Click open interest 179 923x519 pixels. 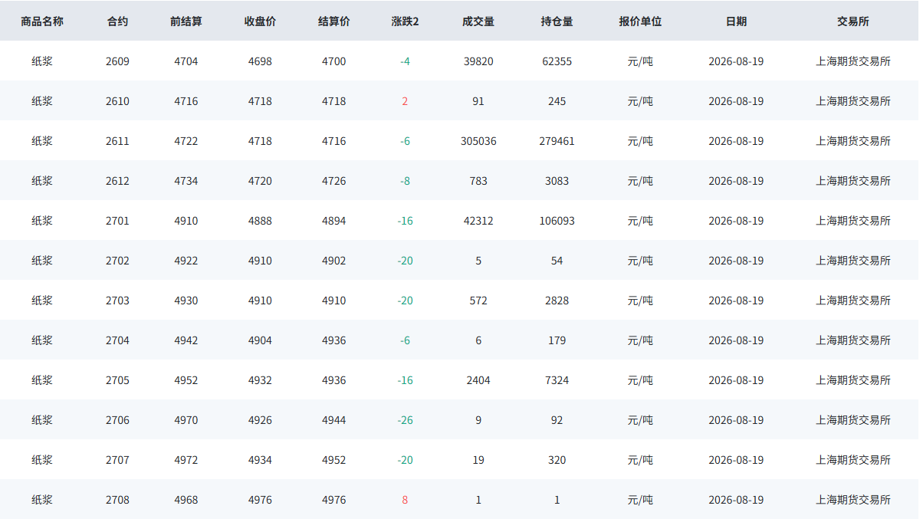557,340
